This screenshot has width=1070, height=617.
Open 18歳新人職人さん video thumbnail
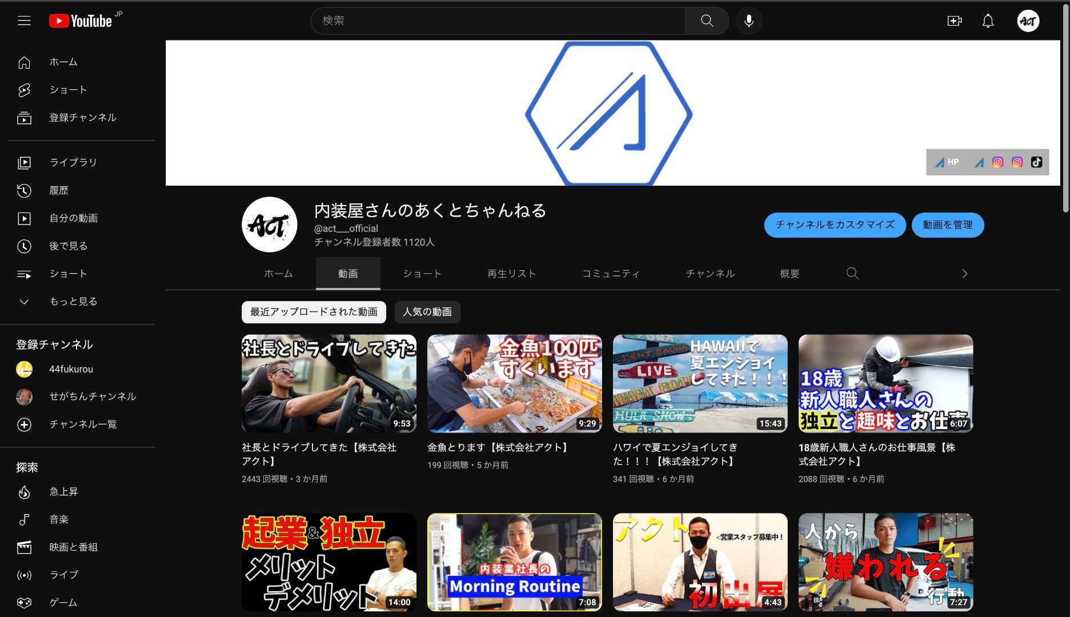point(886,383)
